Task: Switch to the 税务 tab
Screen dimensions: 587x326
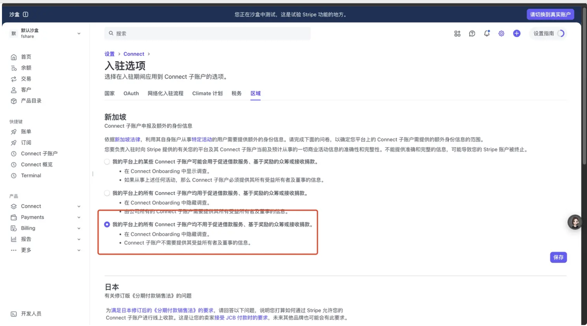Action: coord(237,94)
